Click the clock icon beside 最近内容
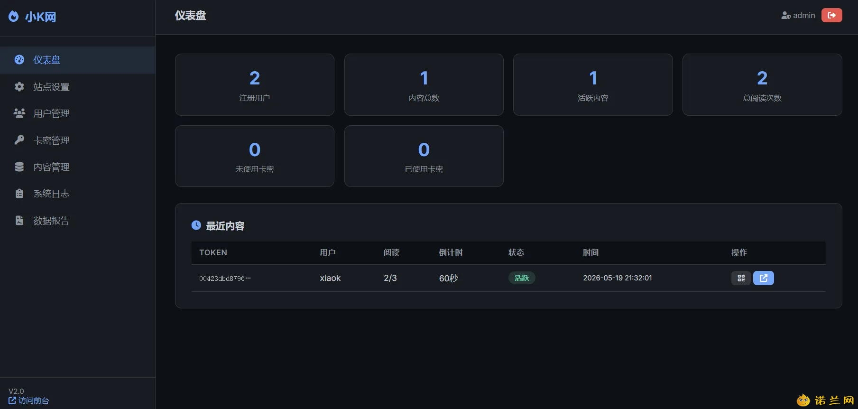 click(196, 225)
